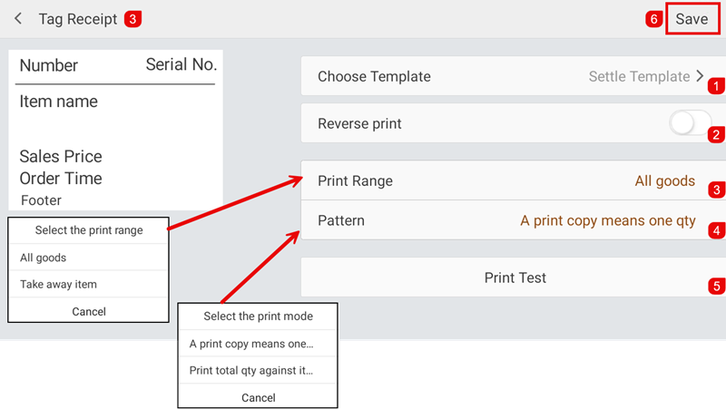Screen dimensions: 726x409
Task: Toggle the Reverse print switch
Action: pyautogui.click(x=690, y=122)
